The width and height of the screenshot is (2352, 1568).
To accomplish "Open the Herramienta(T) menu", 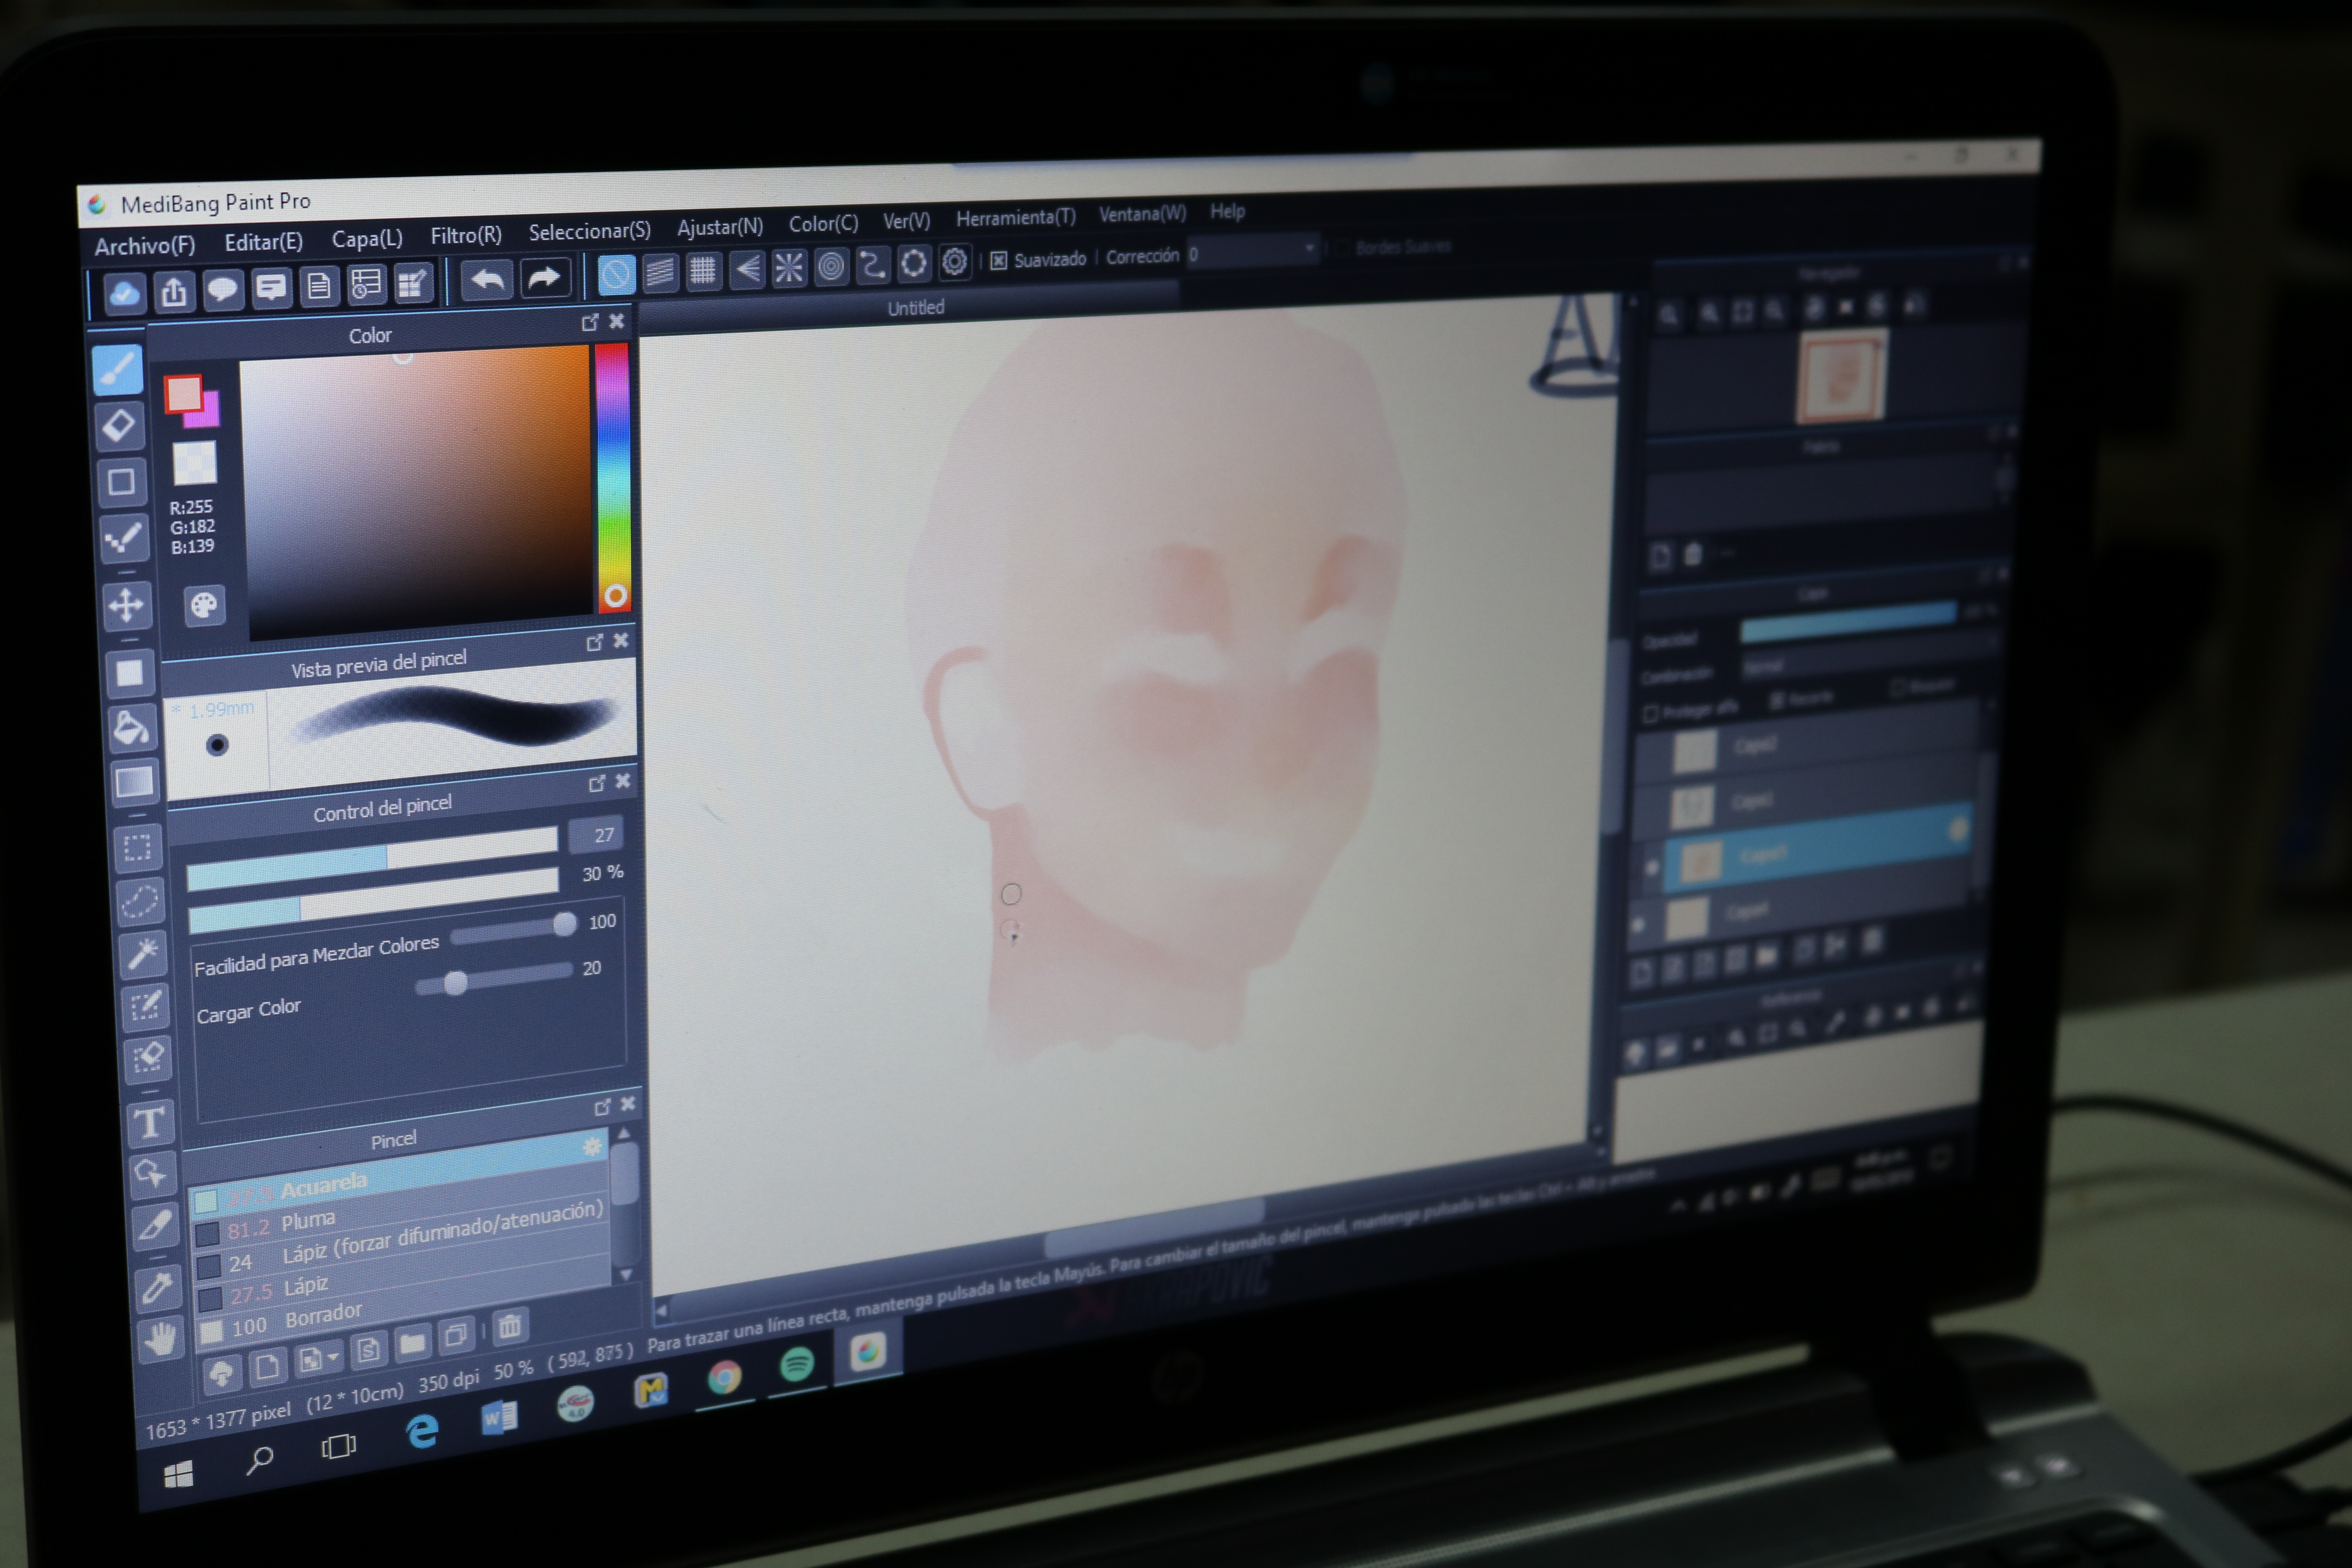I will point(1016,217).
